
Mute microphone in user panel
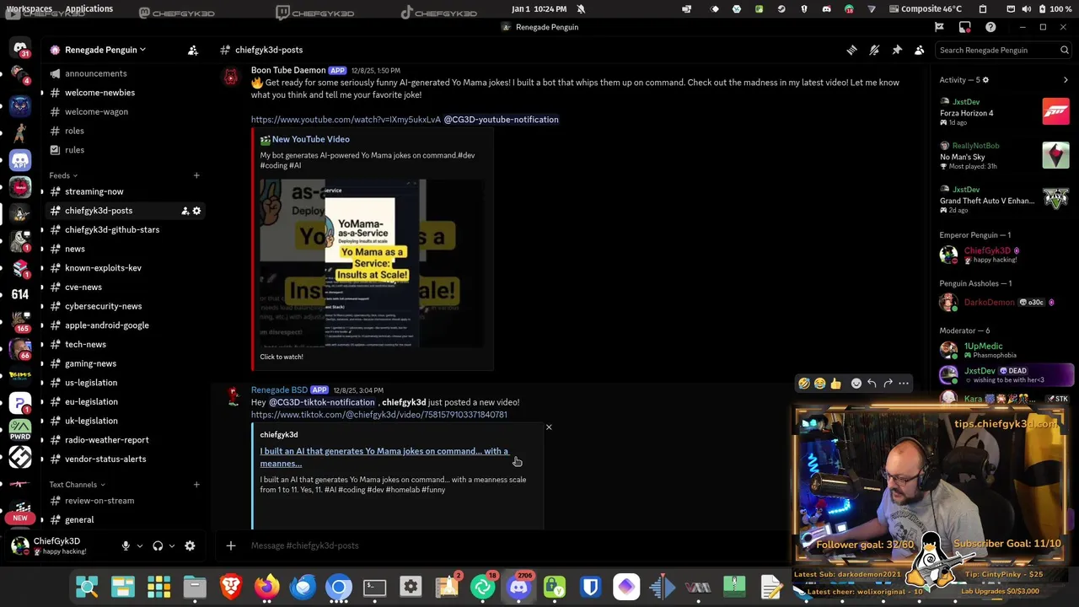point(126,545)
